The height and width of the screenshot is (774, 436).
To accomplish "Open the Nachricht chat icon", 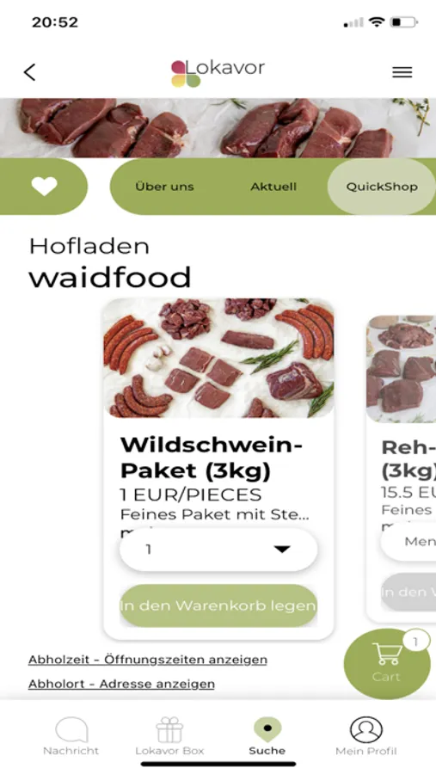I will pos(71,730).
